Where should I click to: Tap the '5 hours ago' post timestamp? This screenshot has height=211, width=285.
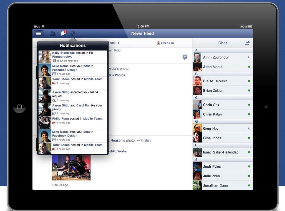[x=60, y=185]
